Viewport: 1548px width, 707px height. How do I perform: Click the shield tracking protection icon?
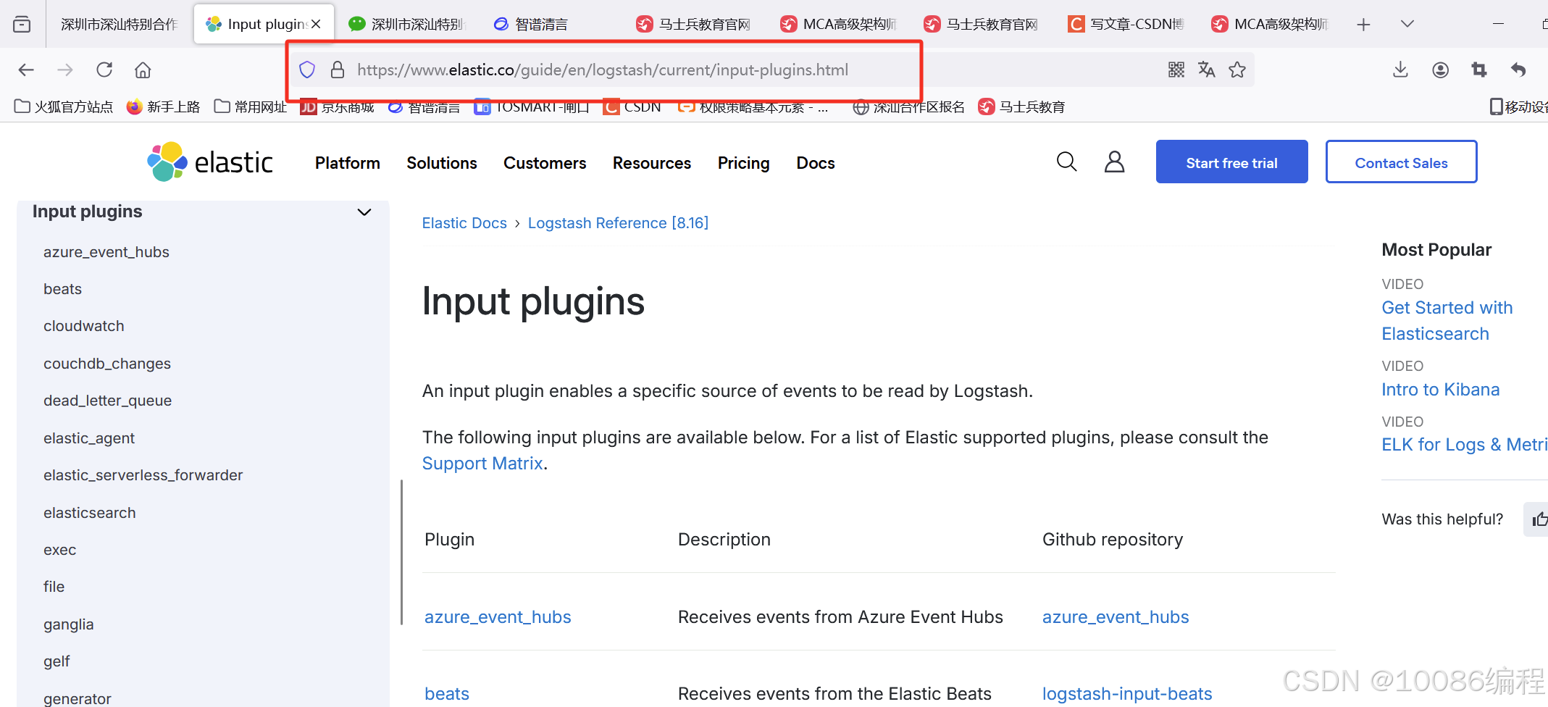point(307,70)
